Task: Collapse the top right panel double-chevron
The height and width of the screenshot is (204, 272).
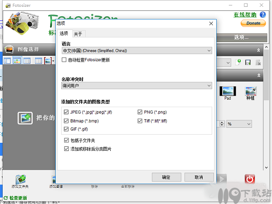Action: click(x=259, y=50)
